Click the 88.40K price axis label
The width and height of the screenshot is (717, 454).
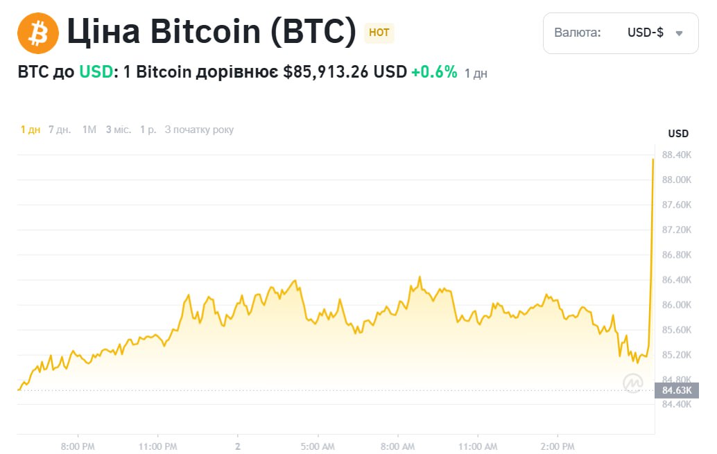677,155
